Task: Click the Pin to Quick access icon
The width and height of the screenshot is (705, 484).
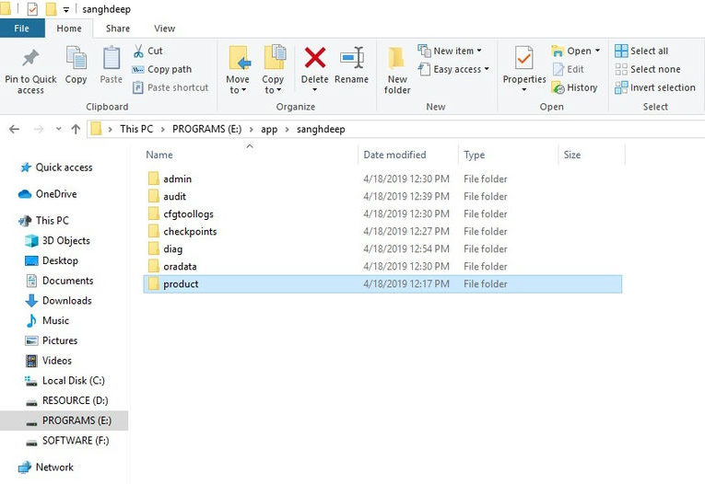Action: (30, 58)
